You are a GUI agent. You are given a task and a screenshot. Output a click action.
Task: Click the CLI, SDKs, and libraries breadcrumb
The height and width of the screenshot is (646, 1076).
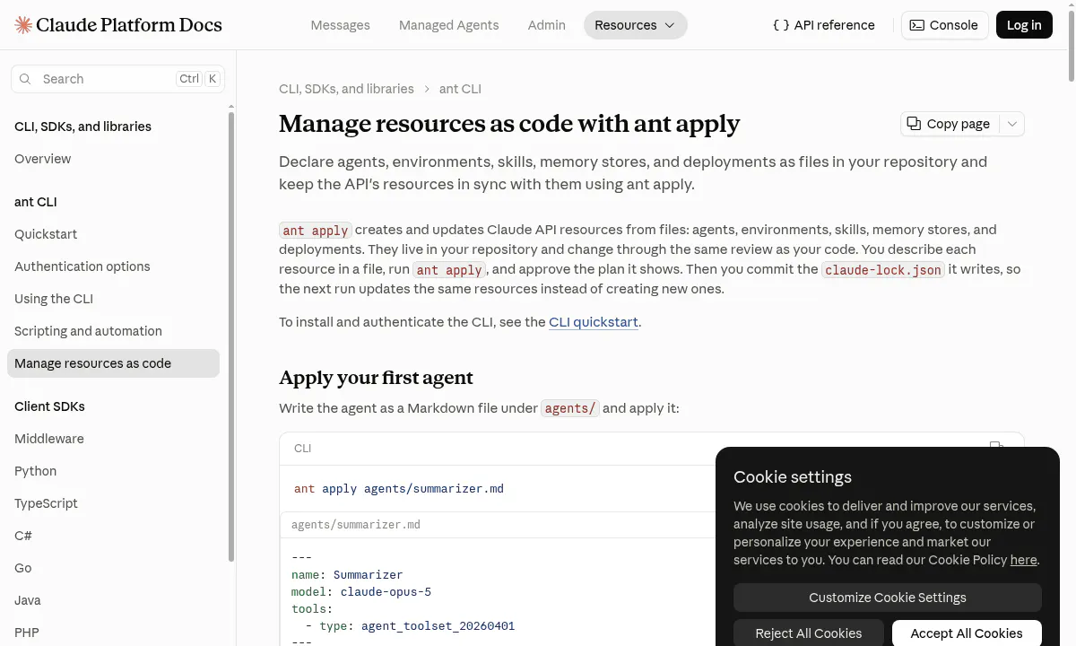[x=346, y=89]
